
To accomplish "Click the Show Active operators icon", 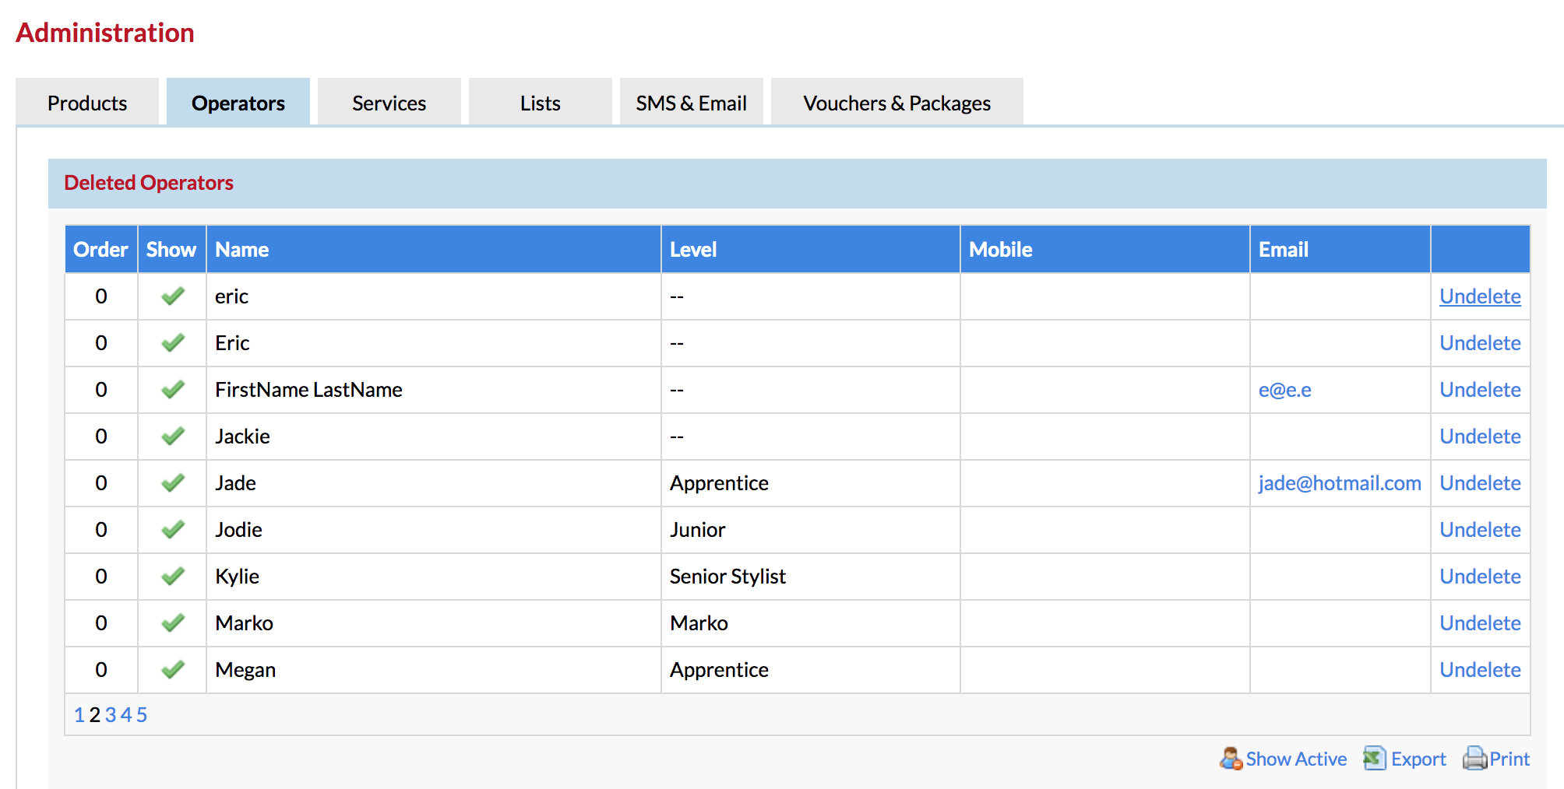I will coord(1231,759).
